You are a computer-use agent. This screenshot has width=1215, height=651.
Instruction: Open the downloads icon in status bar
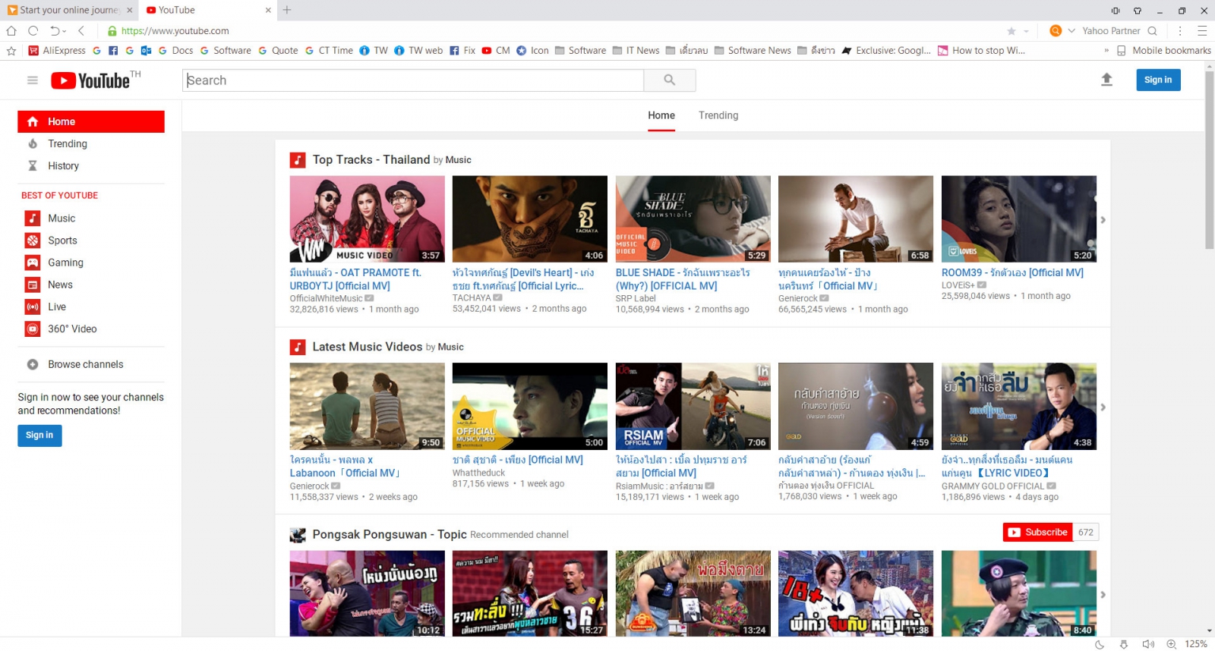tap(1124, 644)
